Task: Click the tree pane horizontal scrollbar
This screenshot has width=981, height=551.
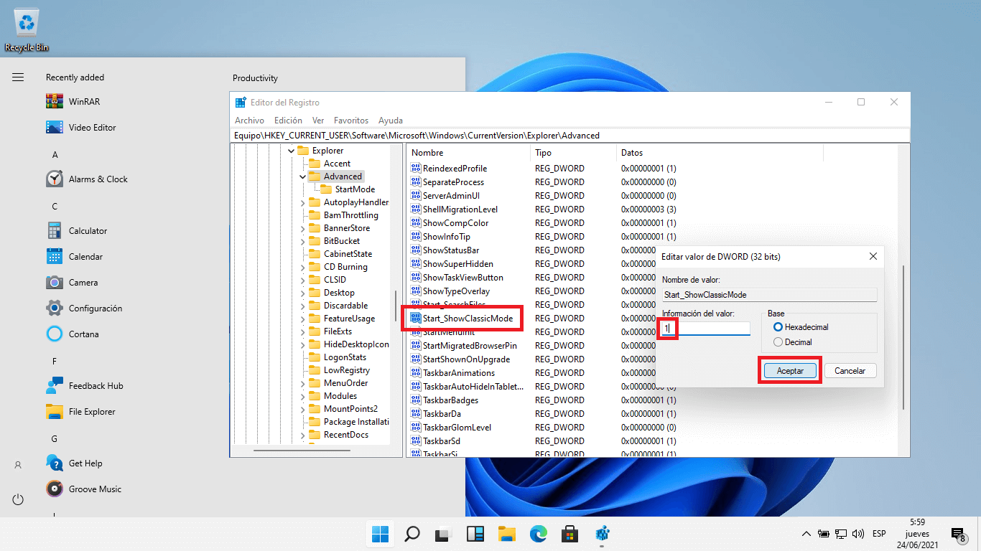Action: coord(302,451)
